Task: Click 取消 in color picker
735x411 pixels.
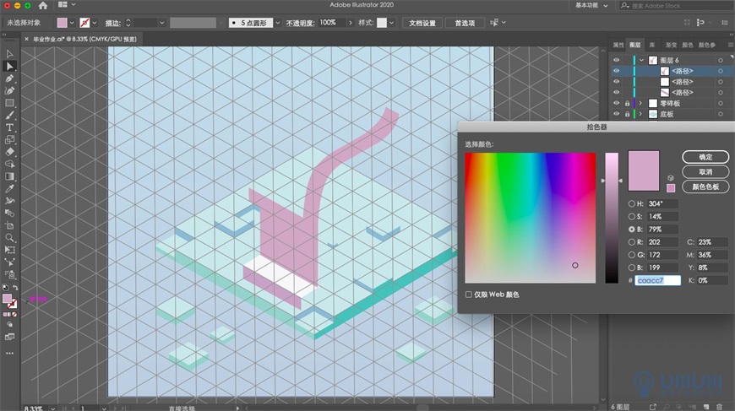Action: 705,172
